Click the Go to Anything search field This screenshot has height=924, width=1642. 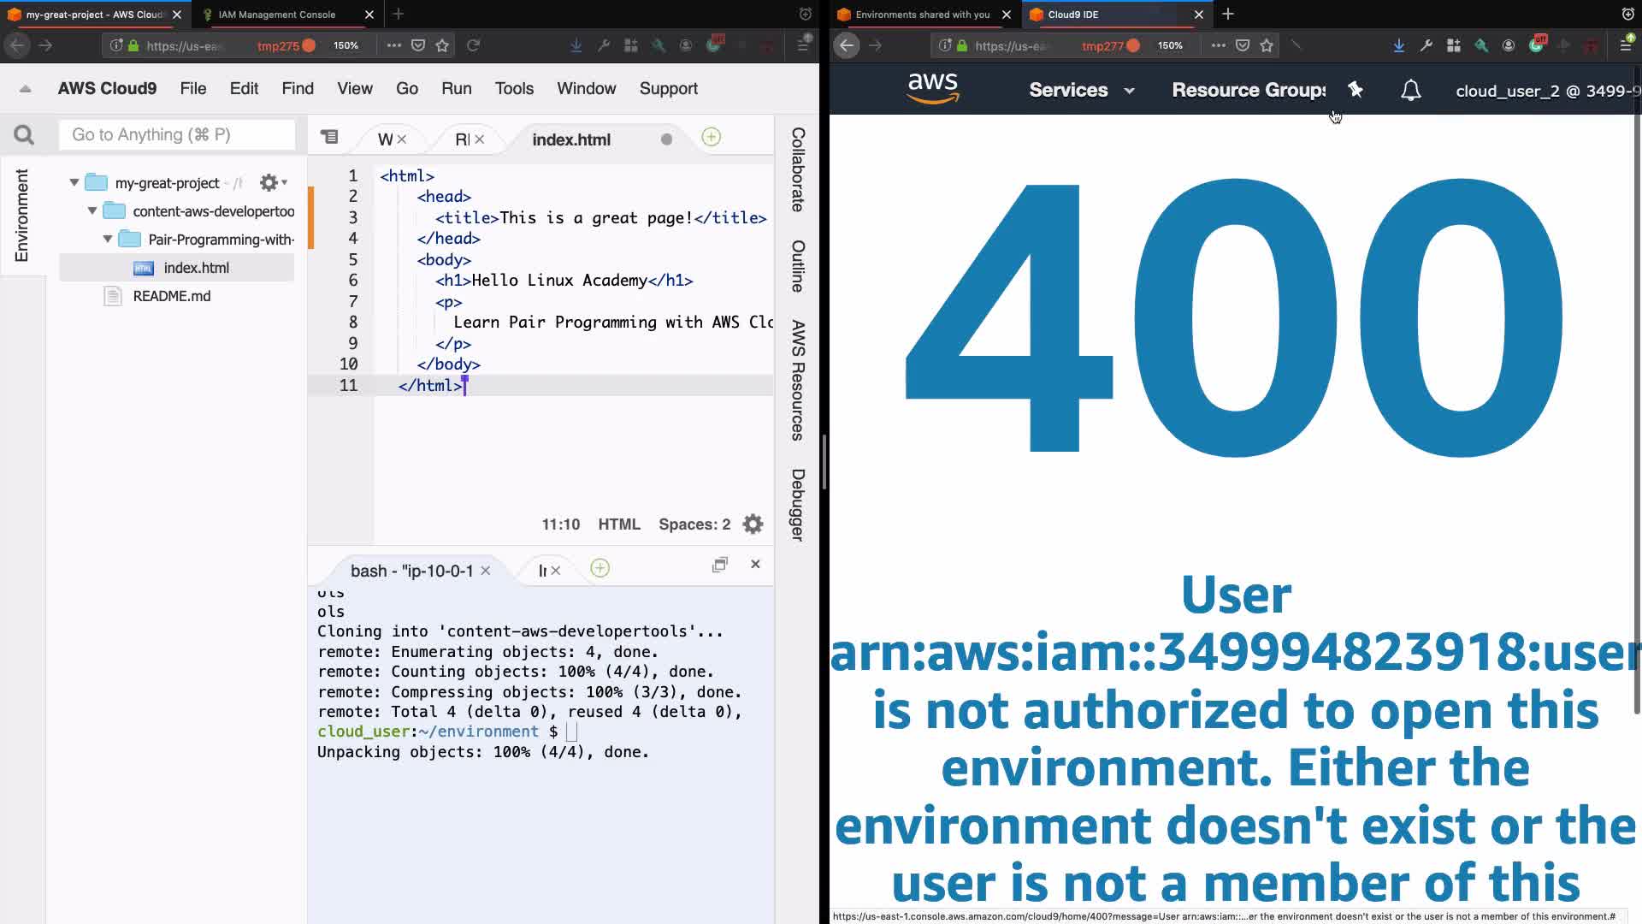pyautogui.click(x=176, y=134)
